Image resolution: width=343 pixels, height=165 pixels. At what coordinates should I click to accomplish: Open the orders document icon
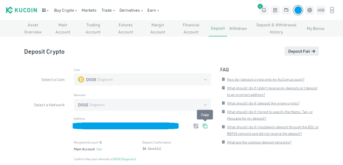pyautogui.click(x=275, y=10)
